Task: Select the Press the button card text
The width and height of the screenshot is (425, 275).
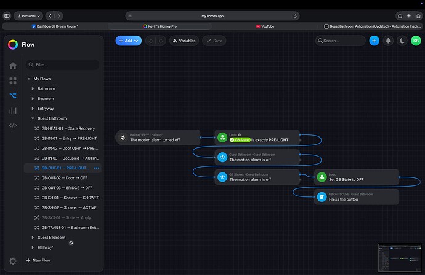Action: coord(344,199)
